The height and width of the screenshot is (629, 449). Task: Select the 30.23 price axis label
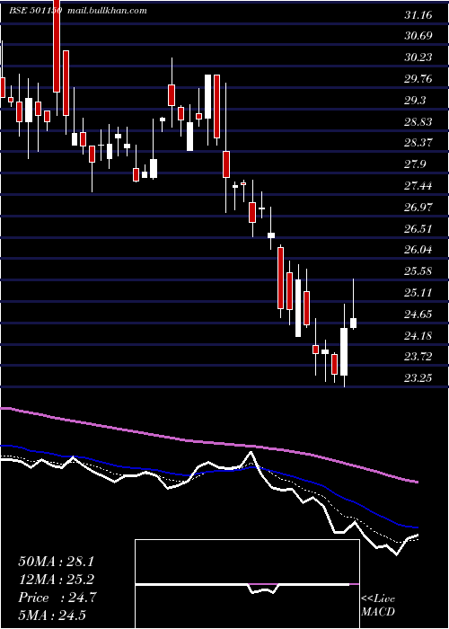(418, 58)
